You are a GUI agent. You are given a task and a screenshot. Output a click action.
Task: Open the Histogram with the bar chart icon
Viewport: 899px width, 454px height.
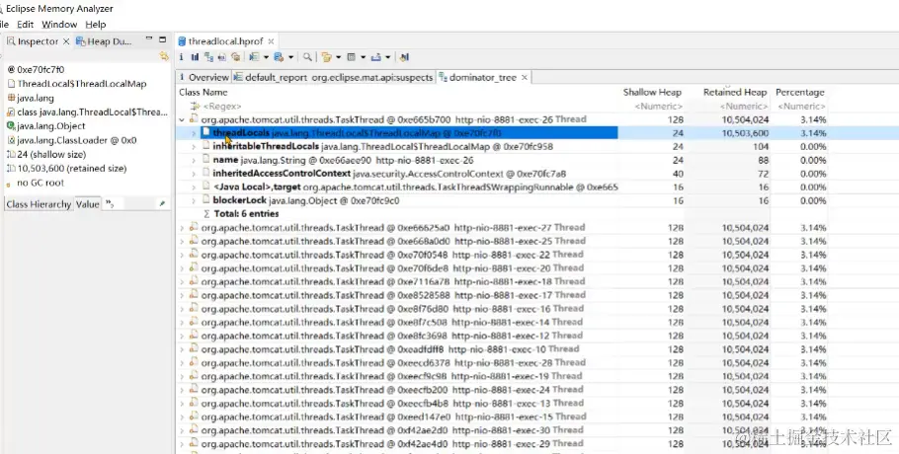[195, 57]
